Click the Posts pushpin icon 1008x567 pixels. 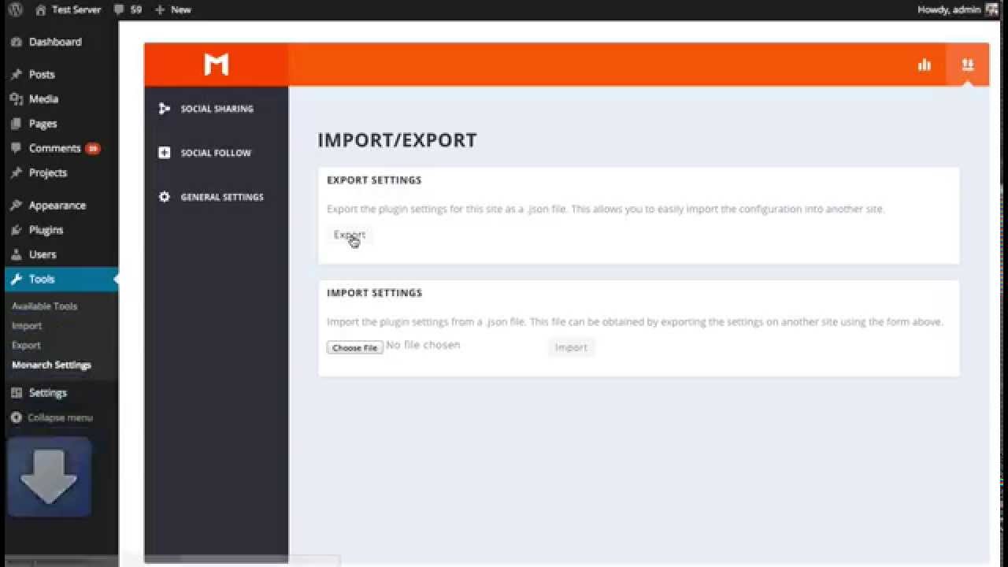(x=16, y=74)
